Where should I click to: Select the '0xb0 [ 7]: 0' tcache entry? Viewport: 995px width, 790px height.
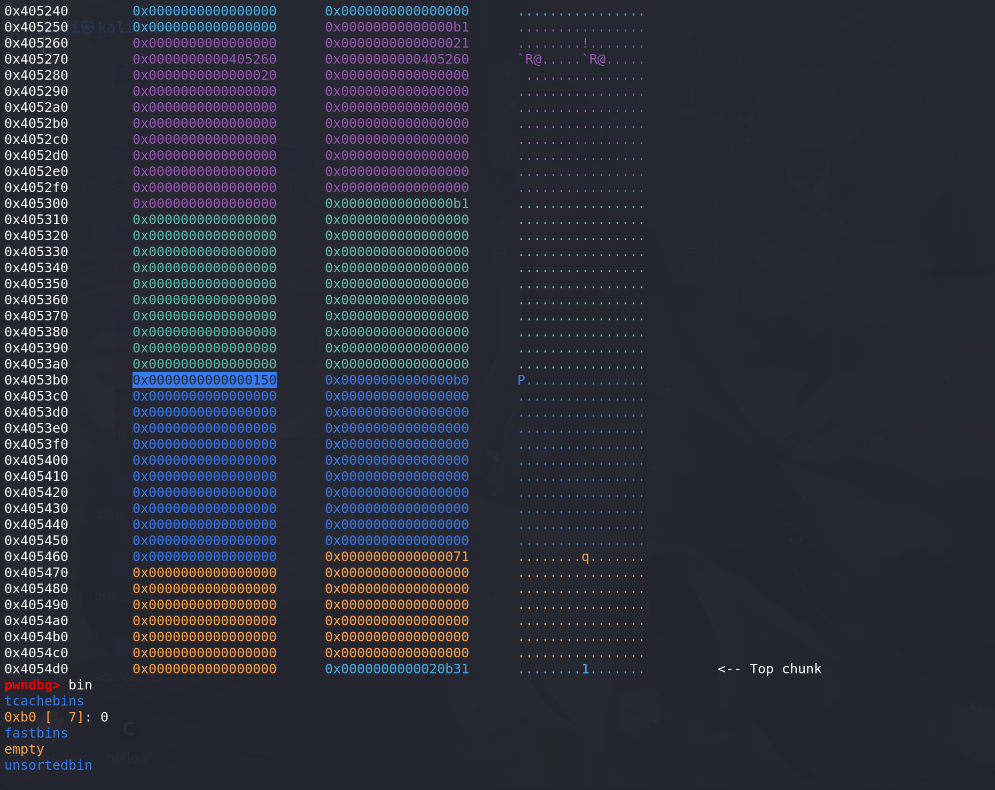coord(56,717)
